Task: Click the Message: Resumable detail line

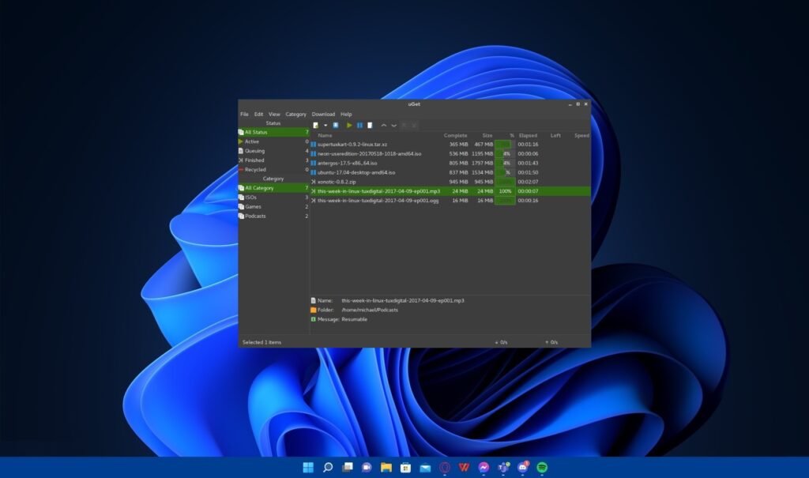Action: [x=339, y=319]
